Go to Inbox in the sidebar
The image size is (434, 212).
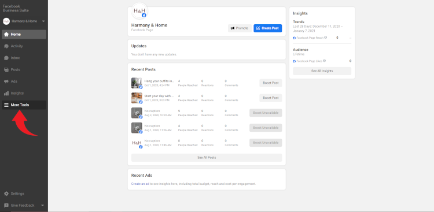(x=24, y=58)
